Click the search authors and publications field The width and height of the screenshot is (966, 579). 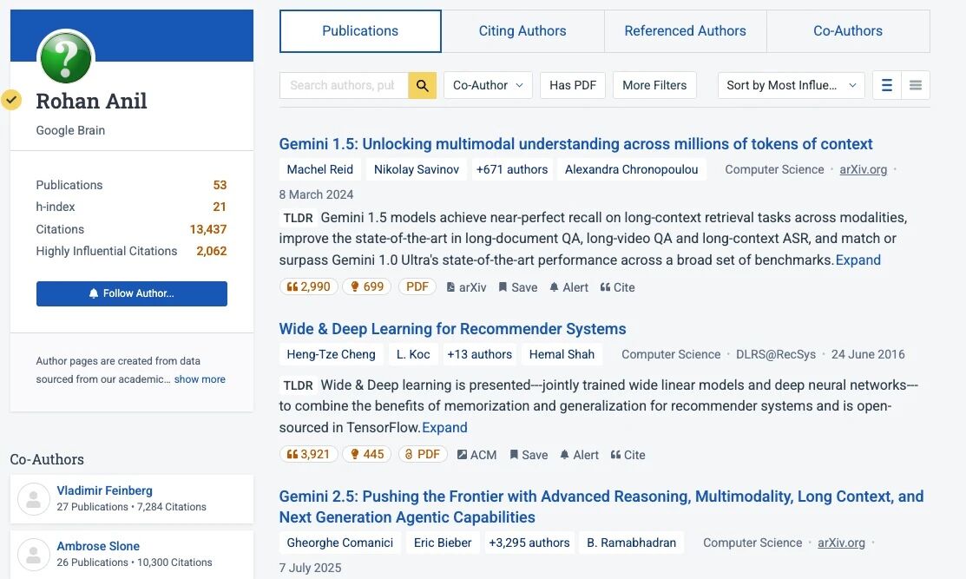[343, 85]
